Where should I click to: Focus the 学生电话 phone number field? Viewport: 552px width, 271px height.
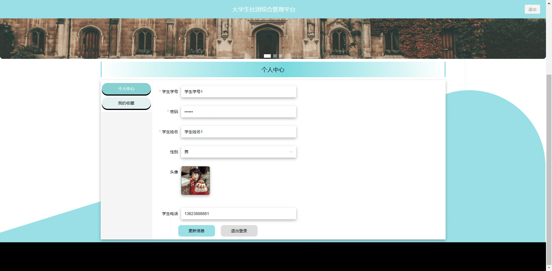(x=238, y=214)
